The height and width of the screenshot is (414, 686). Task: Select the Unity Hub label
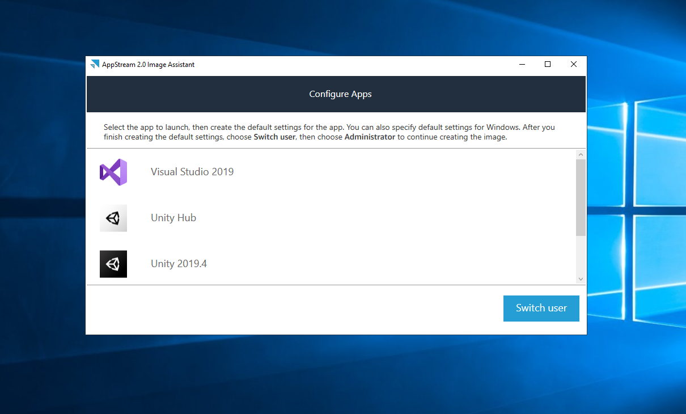click(x=173, y=218)
